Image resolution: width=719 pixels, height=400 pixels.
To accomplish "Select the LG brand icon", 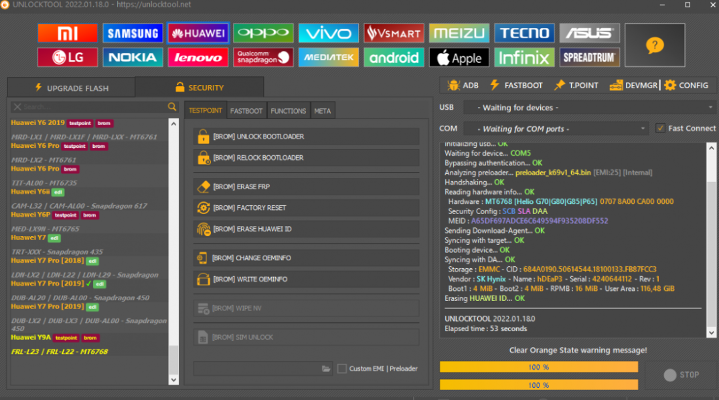I will 68,58.
